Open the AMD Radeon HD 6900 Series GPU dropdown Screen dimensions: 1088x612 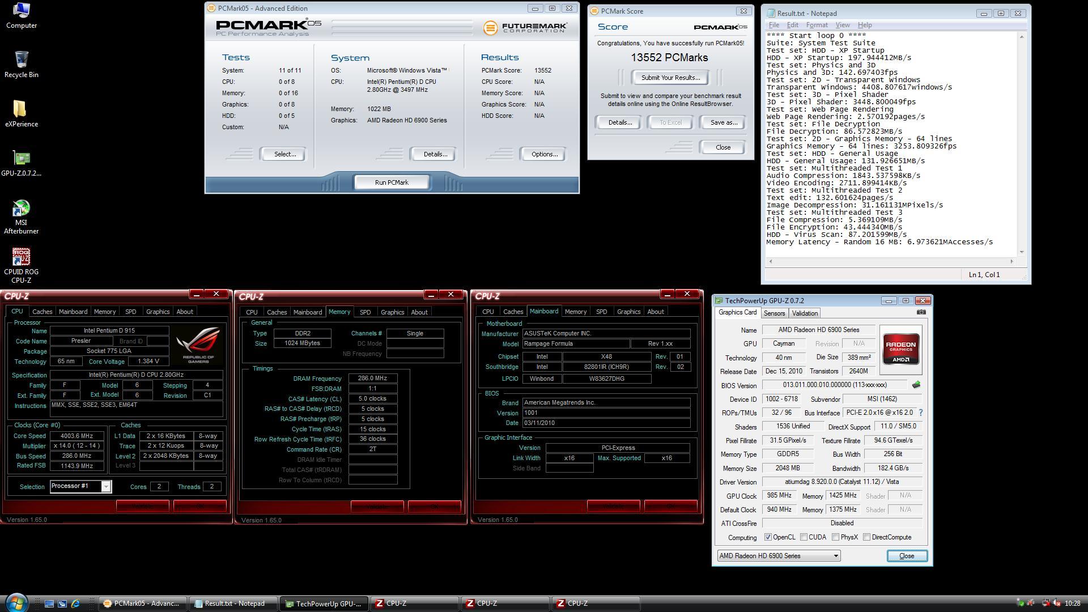(x=779, y=556)
